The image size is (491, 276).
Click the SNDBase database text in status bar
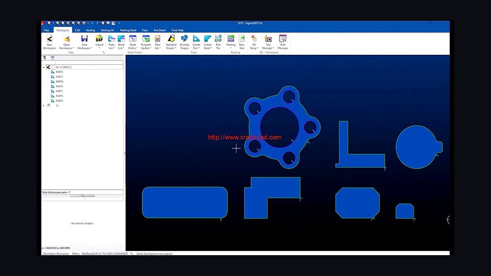pyautogui.click(x=105, y=254)
